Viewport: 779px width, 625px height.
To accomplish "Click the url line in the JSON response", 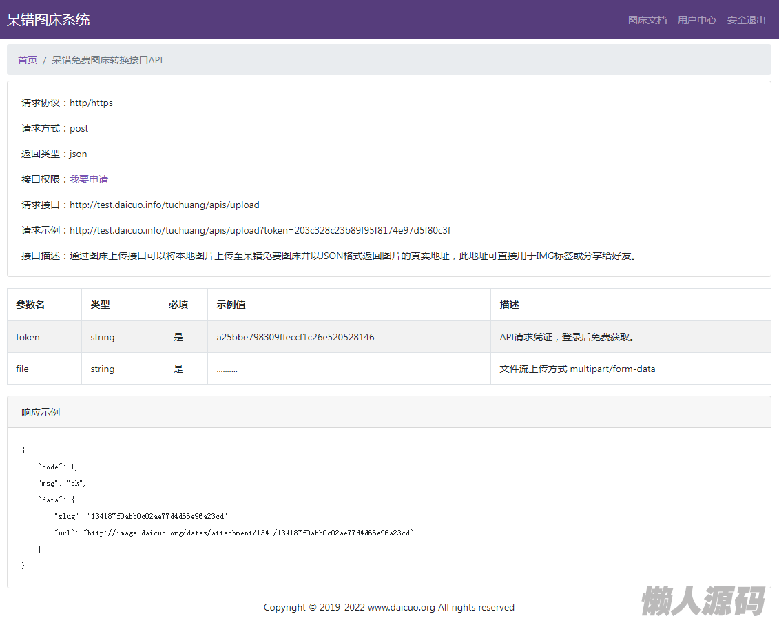I will pos(233,533).
